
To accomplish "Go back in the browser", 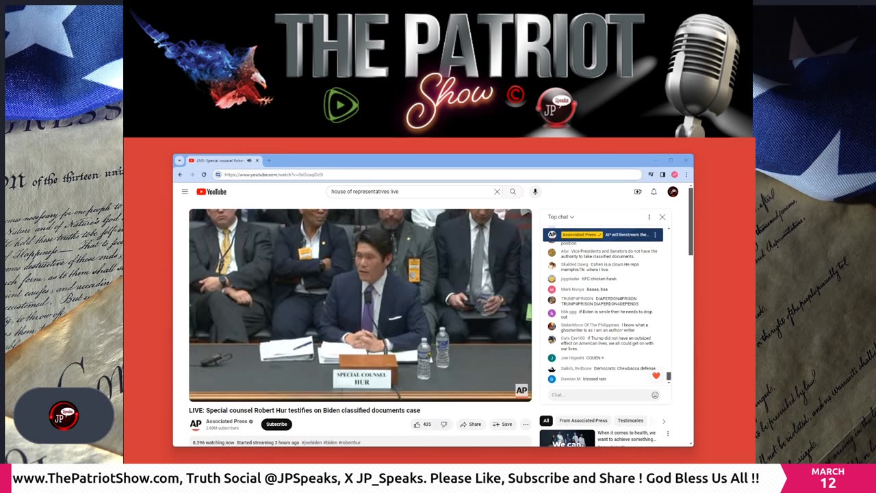I will 181,175.
